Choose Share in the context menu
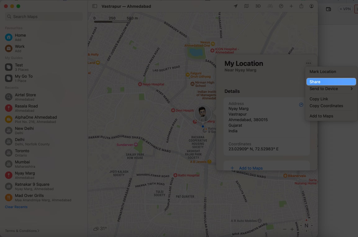358x237 pixels. (x=331, y=82)
